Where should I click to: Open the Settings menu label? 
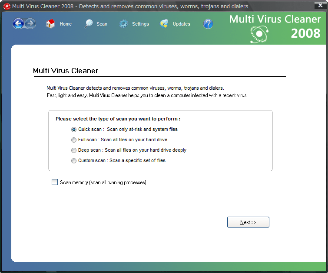[x=140, y=24]
